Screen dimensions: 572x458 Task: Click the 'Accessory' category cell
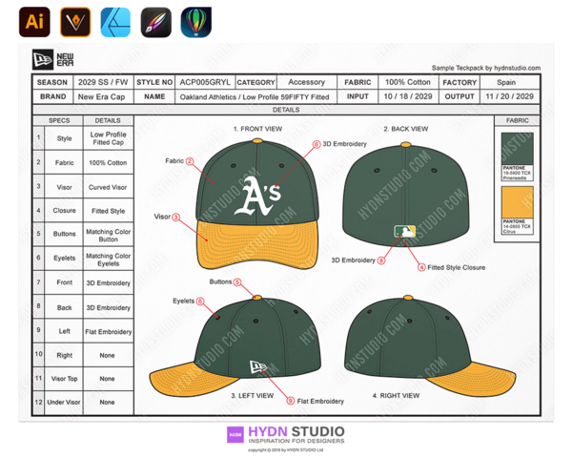pyautogui.click(x=306, y=82)
